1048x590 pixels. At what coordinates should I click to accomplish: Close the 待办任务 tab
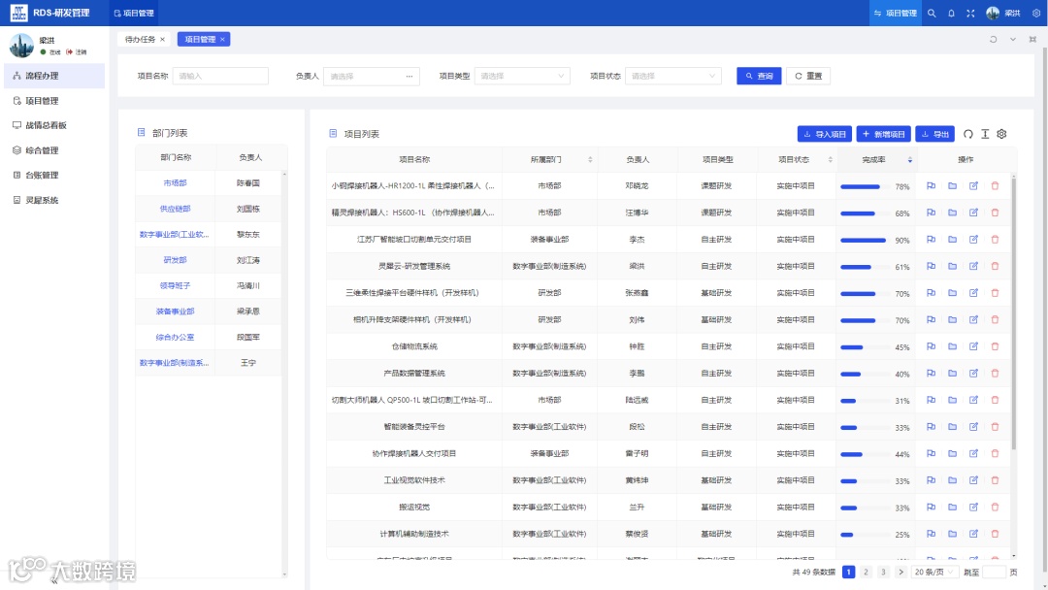click(x=162, y=40)
